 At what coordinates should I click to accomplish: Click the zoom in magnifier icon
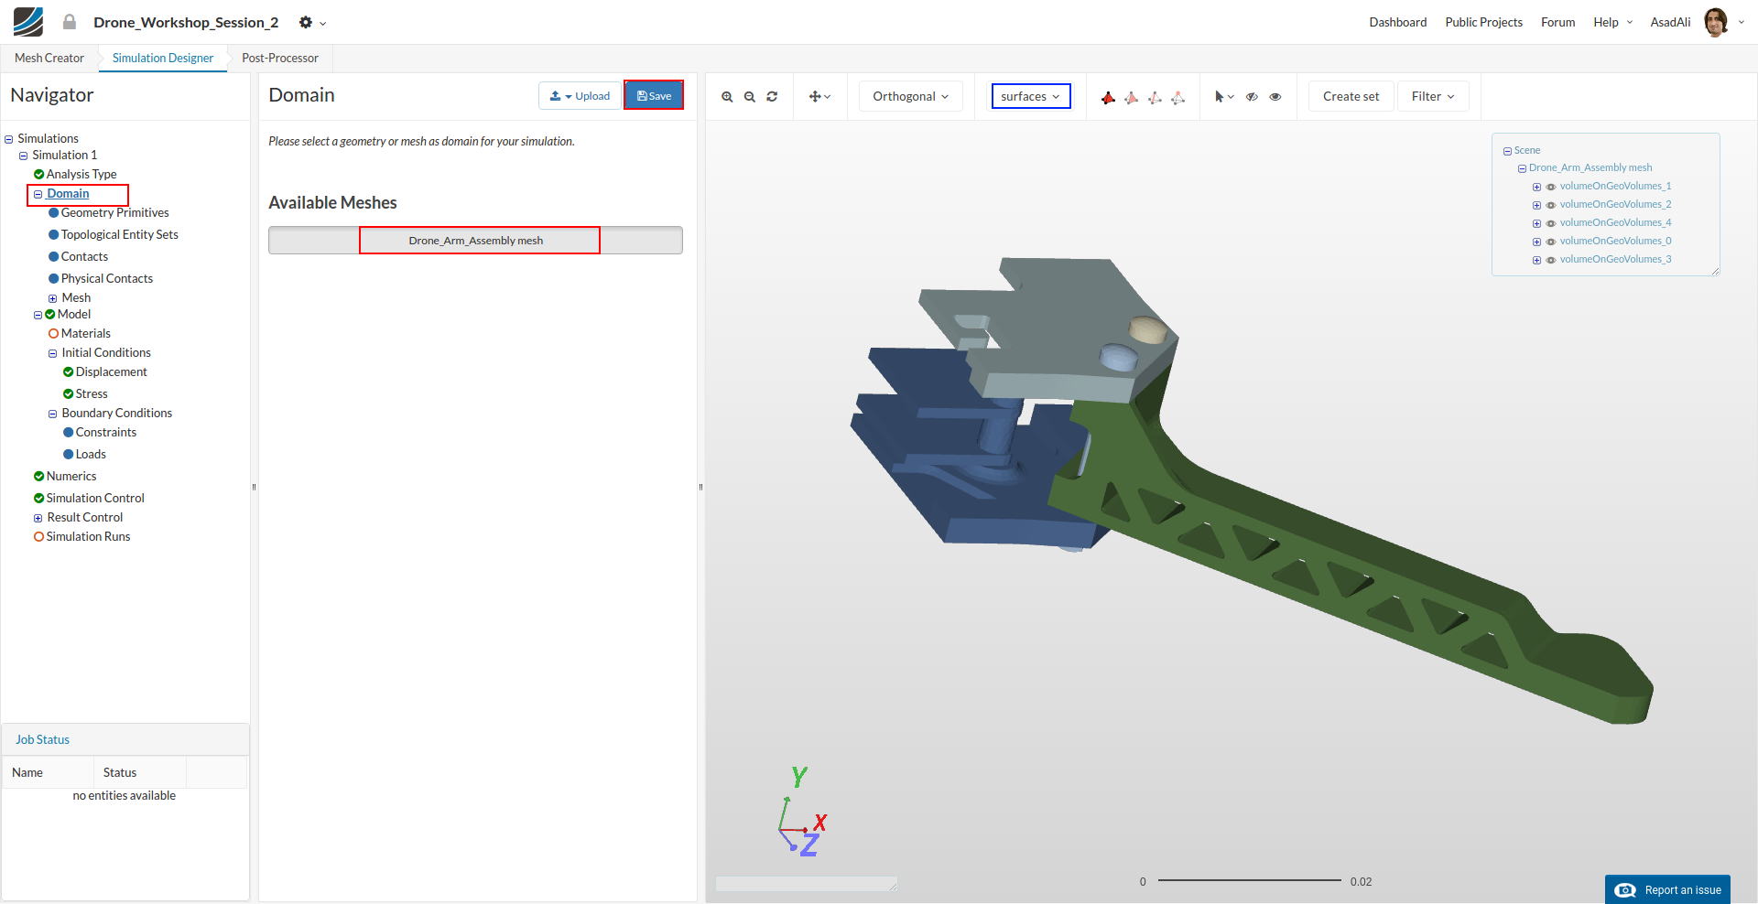(x=727, y=97)
